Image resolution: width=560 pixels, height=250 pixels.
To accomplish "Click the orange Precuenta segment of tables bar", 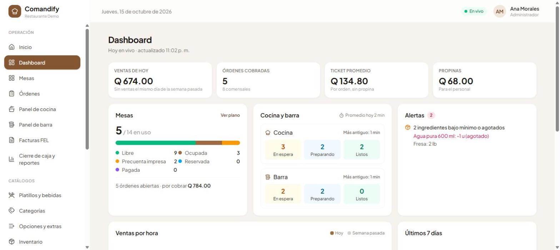I will pyautogui.click(x=231, y=143).
